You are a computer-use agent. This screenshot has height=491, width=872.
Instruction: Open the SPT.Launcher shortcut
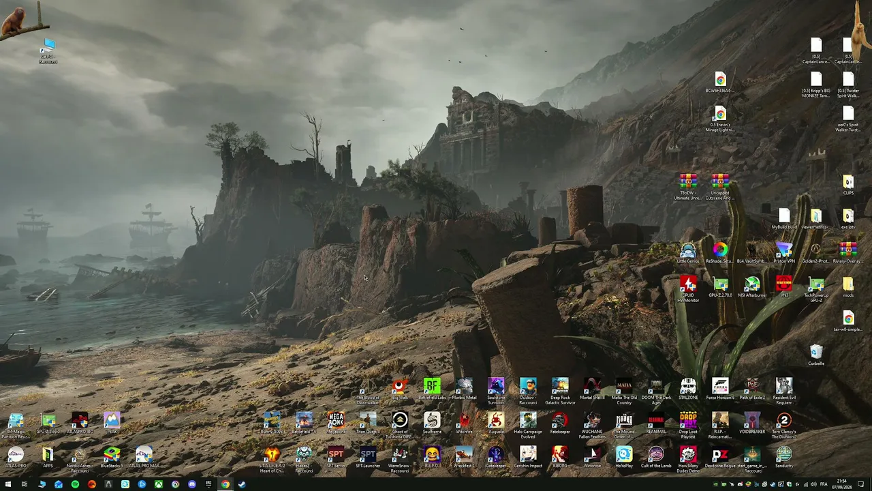(x=368, y=458)
